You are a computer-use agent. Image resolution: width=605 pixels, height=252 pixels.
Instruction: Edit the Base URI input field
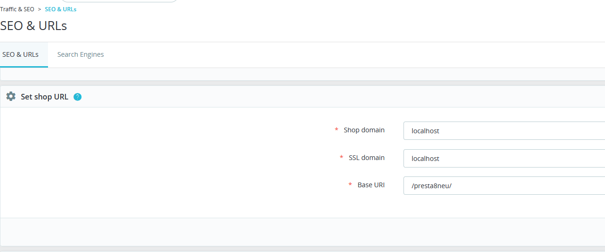(504, 186)
